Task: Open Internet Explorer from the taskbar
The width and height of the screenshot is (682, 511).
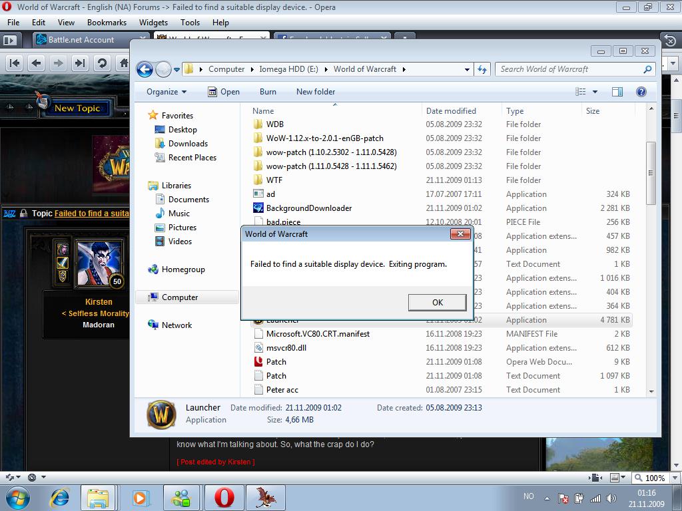Action: pyautogui.click(x=59, y=498)
